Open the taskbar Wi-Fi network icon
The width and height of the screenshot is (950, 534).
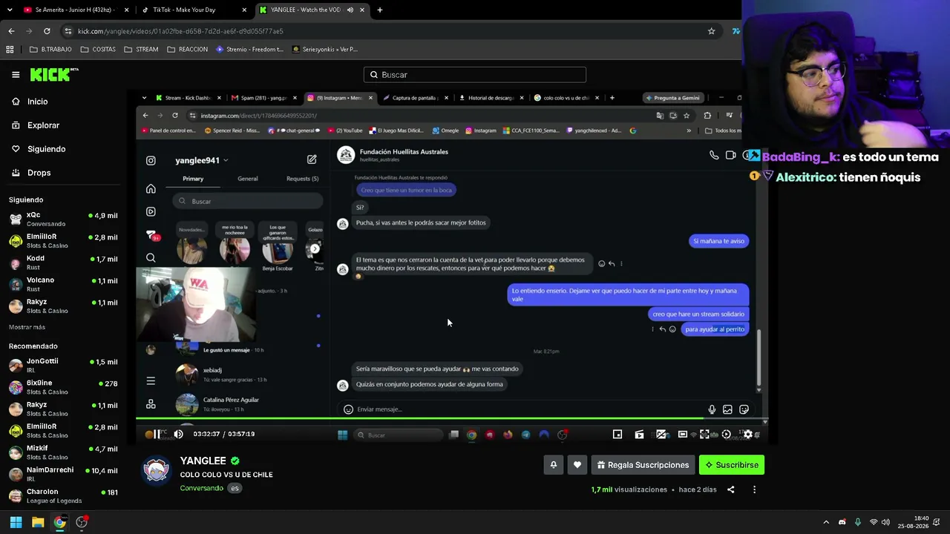[x=874, y=522]
